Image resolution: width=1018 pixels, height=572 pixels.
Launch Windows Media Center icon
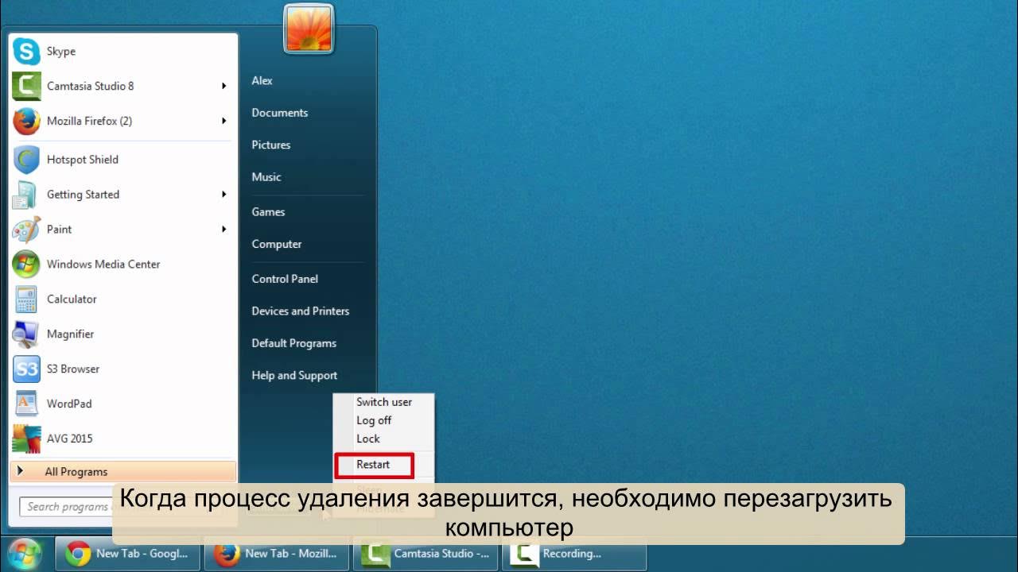pos(27,265)
